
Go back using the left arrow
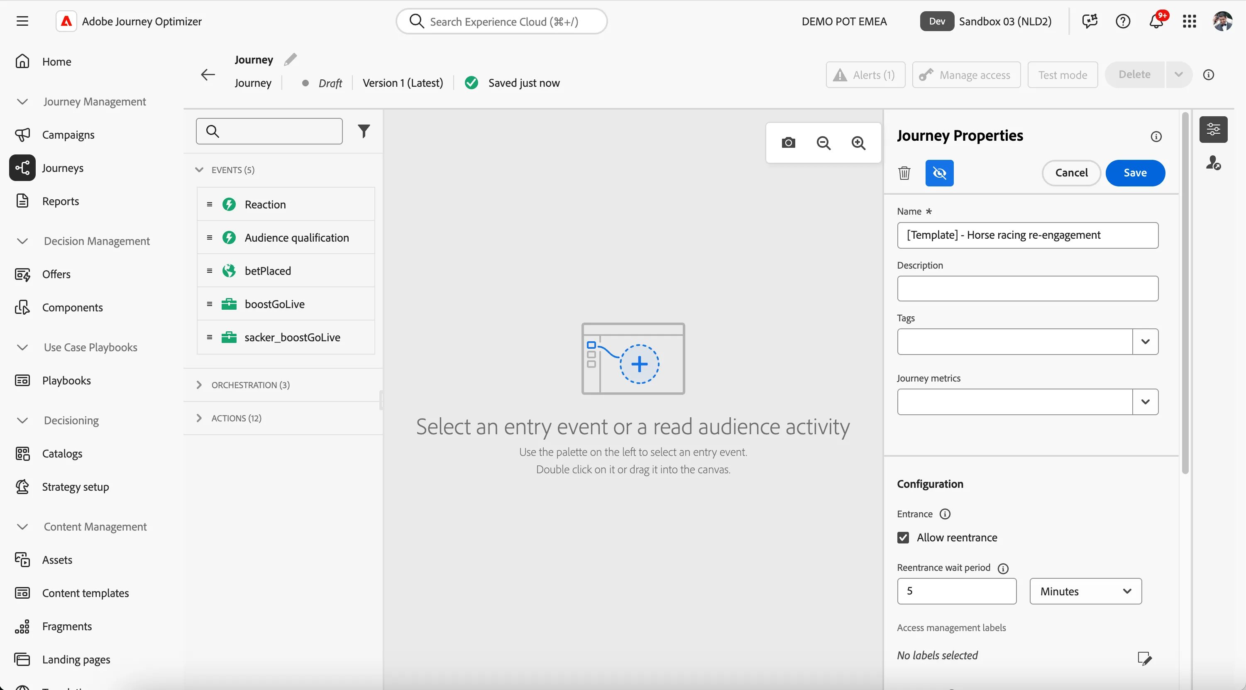click(208, 74)
